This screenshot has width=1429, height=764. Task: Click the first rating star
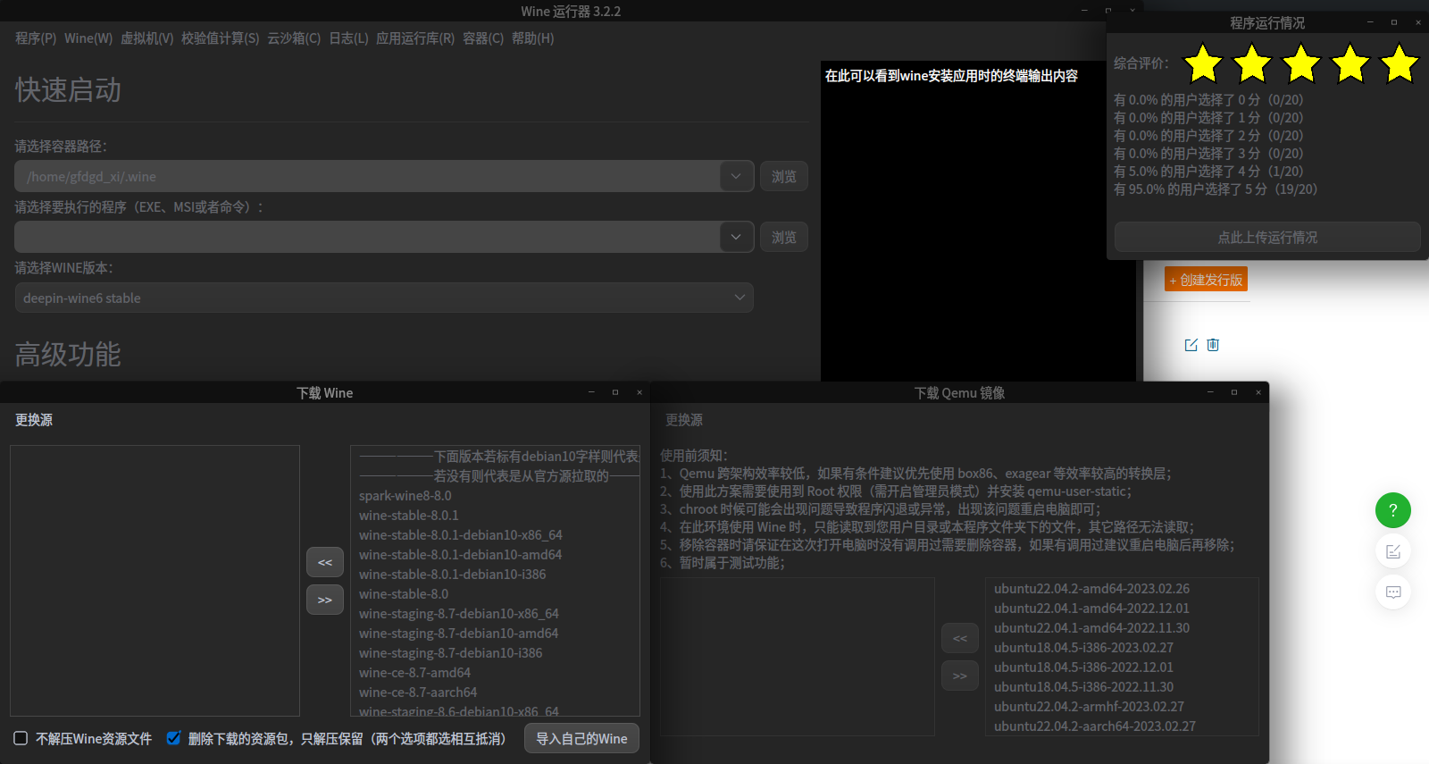[x=1203, y=63]
